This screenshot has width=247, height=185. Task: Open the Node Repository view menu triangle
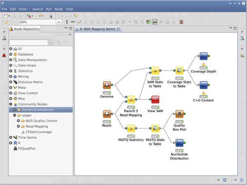click(70, 35)
